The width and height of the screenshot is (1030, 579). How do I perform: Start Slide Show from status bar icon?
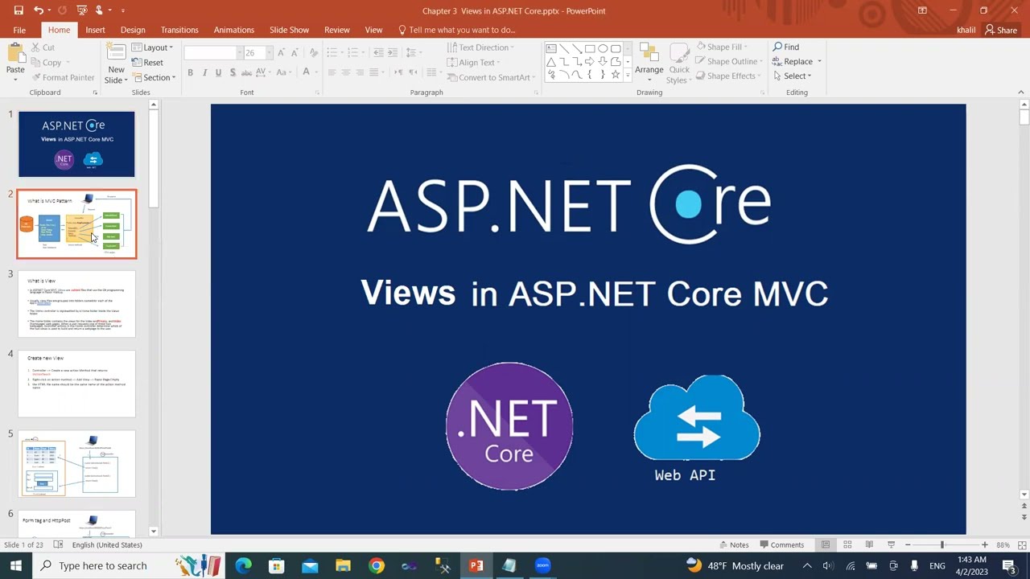point(892,544)
